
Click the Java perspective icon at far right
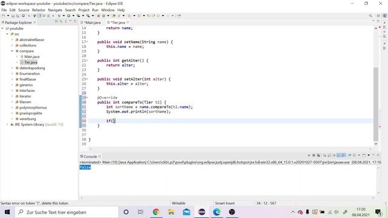click(385, 16)
